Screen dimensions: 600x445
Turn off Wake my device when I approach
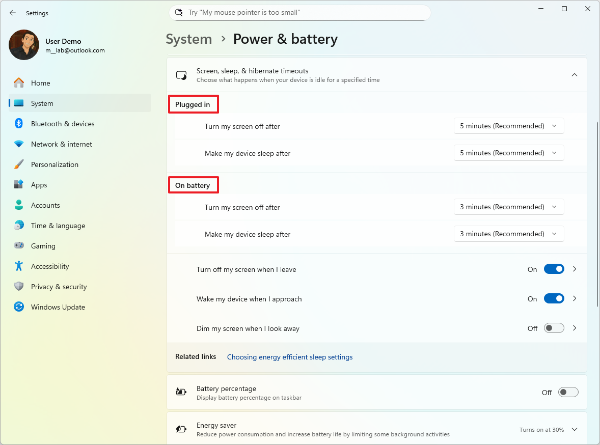(554, 298)
